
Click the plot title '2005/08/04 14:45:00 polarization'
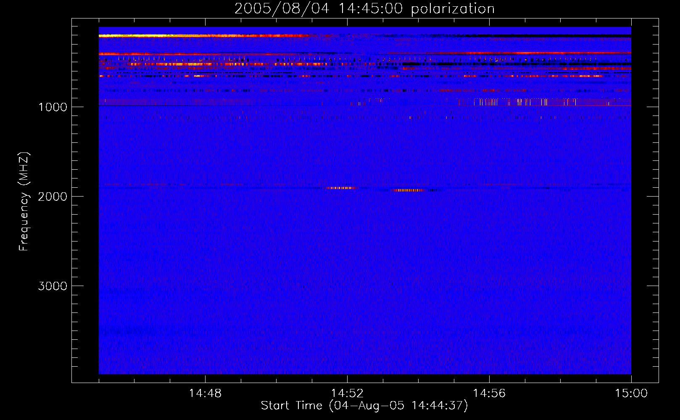pyautogui.click(x=364, y=9)
